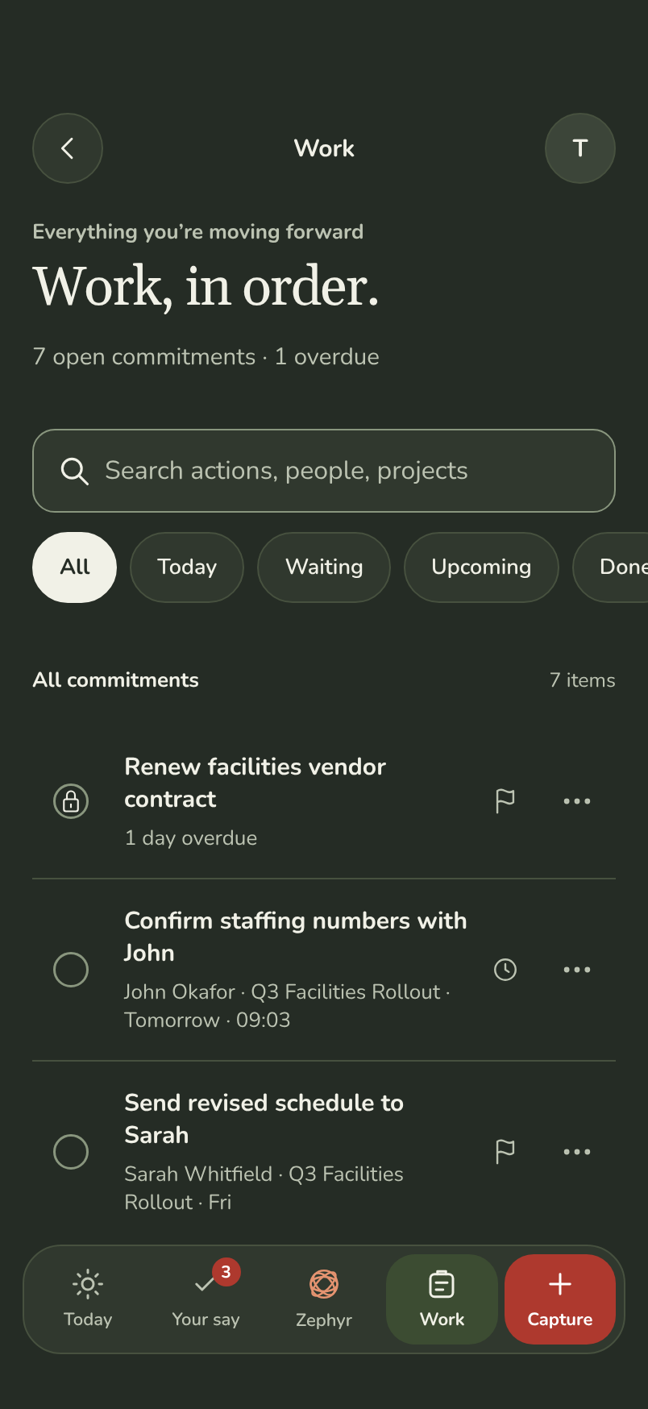Tap the red Capture button
Viewport: 648px width, 1409px height.
[x=560, y=1299]
